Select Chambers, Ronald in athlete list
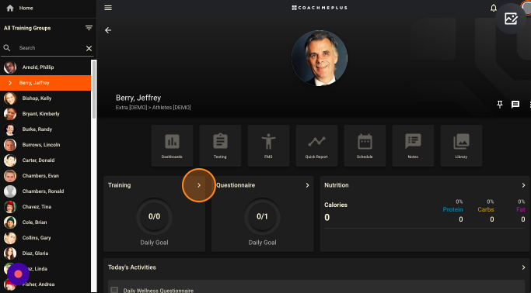Screen dimensions: 531x293 [45, 191]
